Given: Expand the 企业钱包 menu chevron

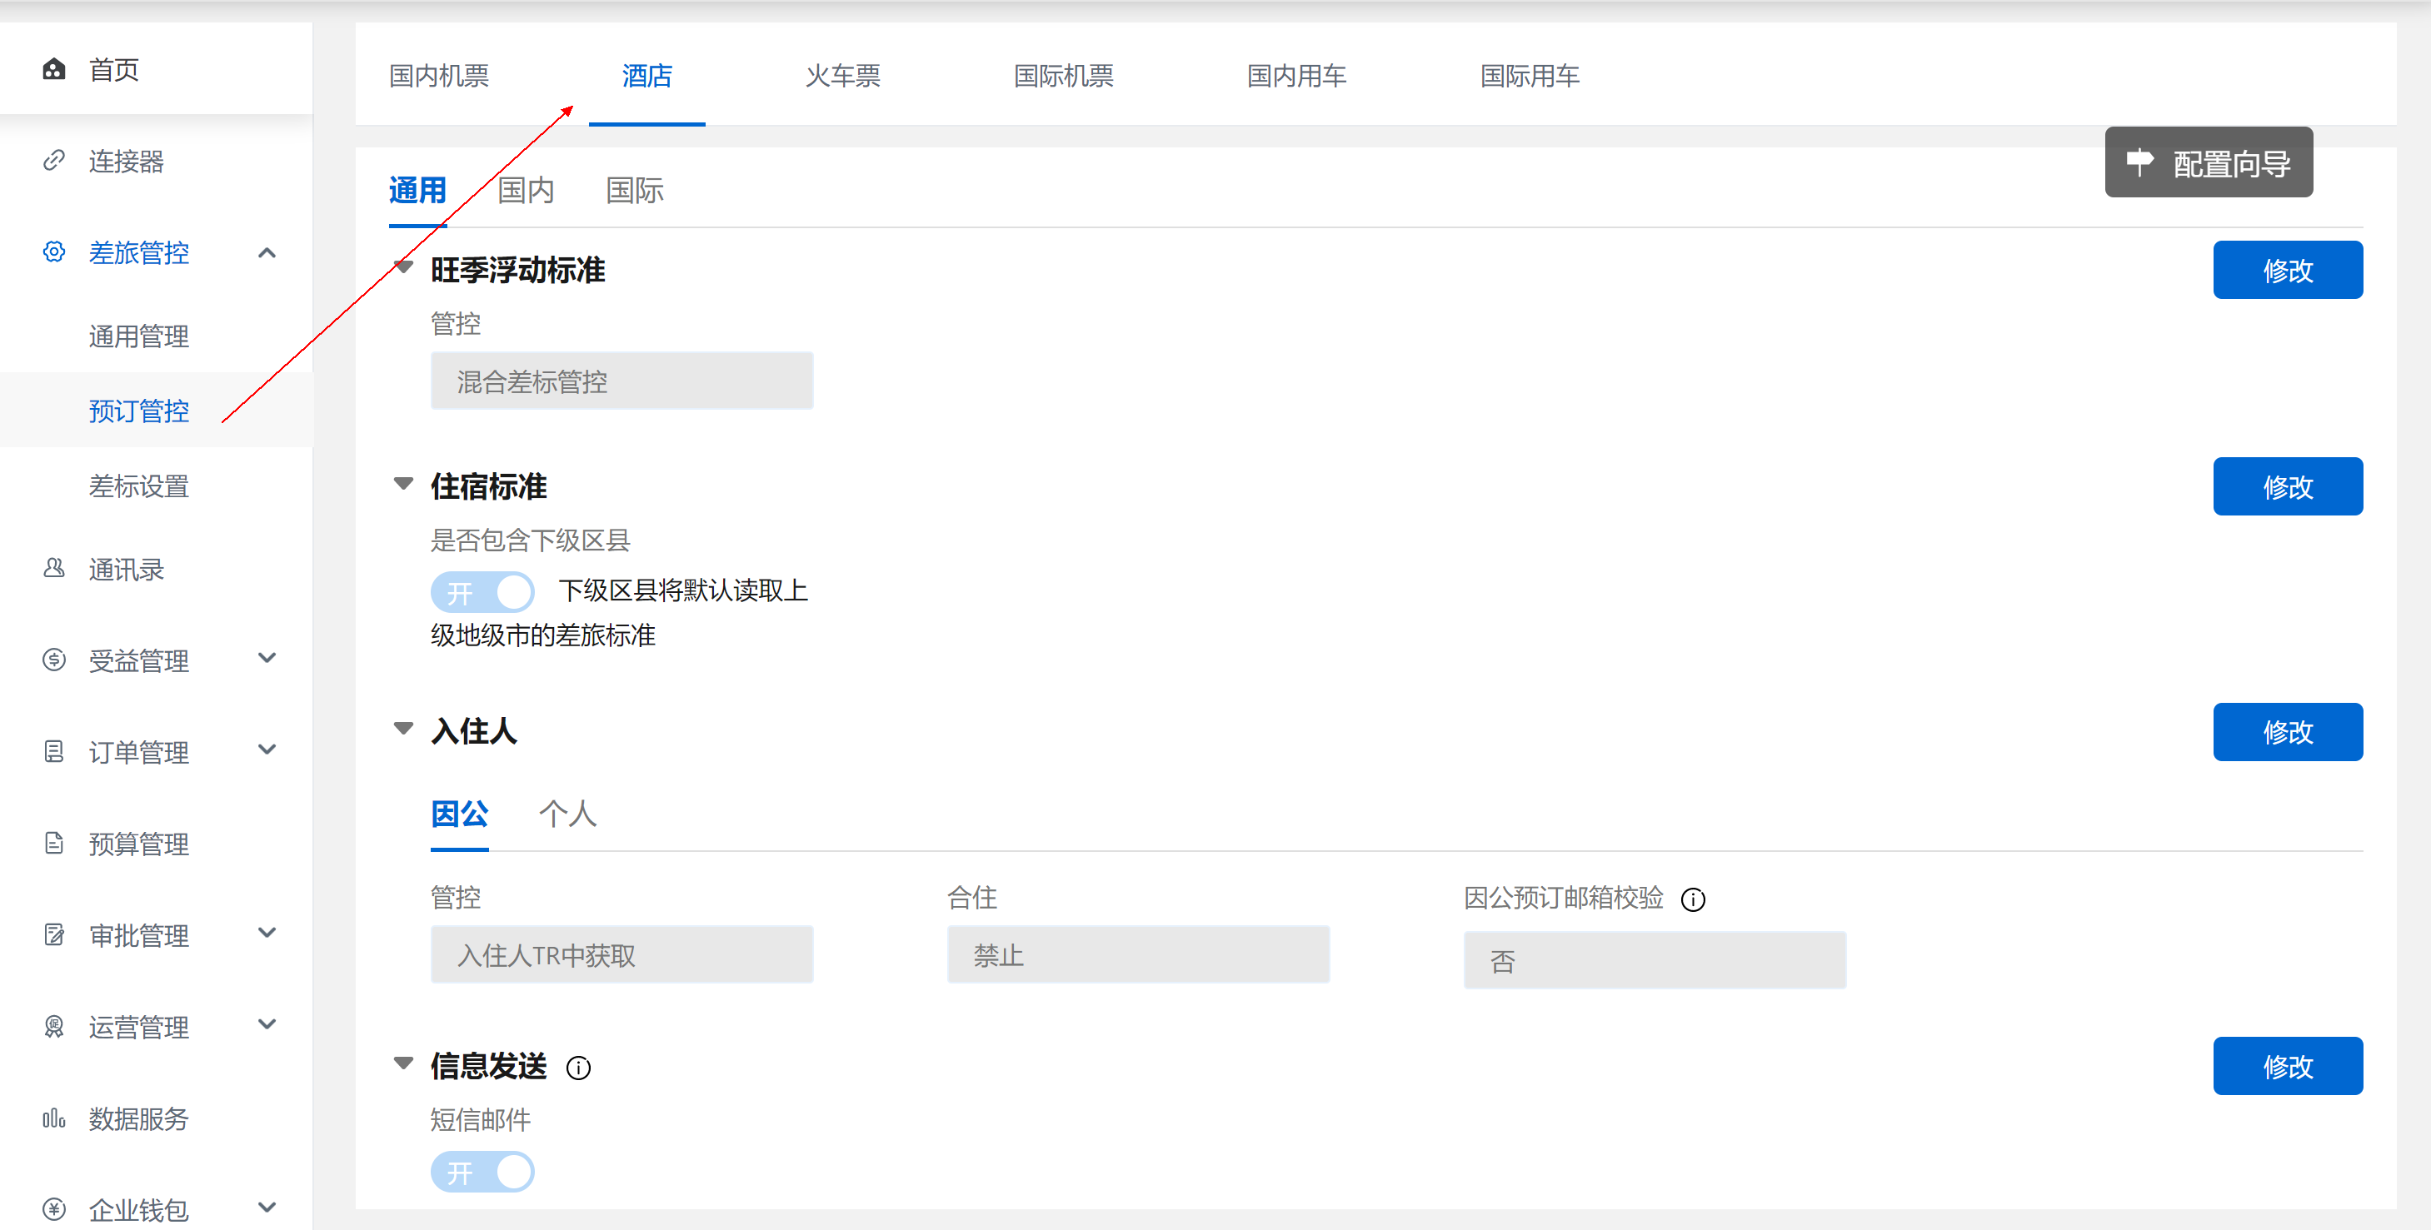Looking at the screenshot, I should 267,1208.
